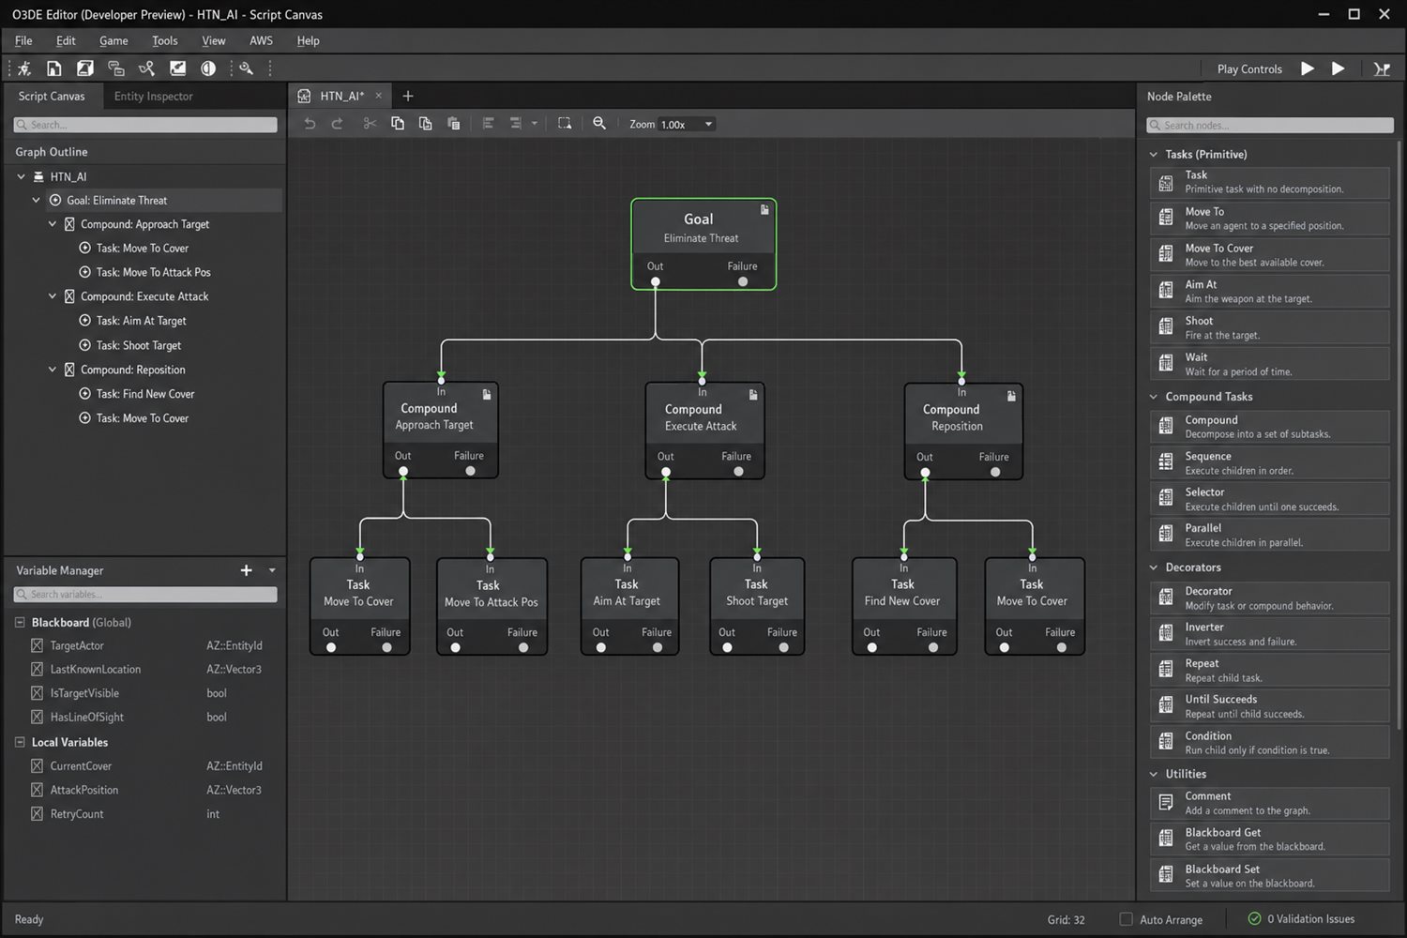
Task: Click the scissors cut icon
Action: point(370,124)
